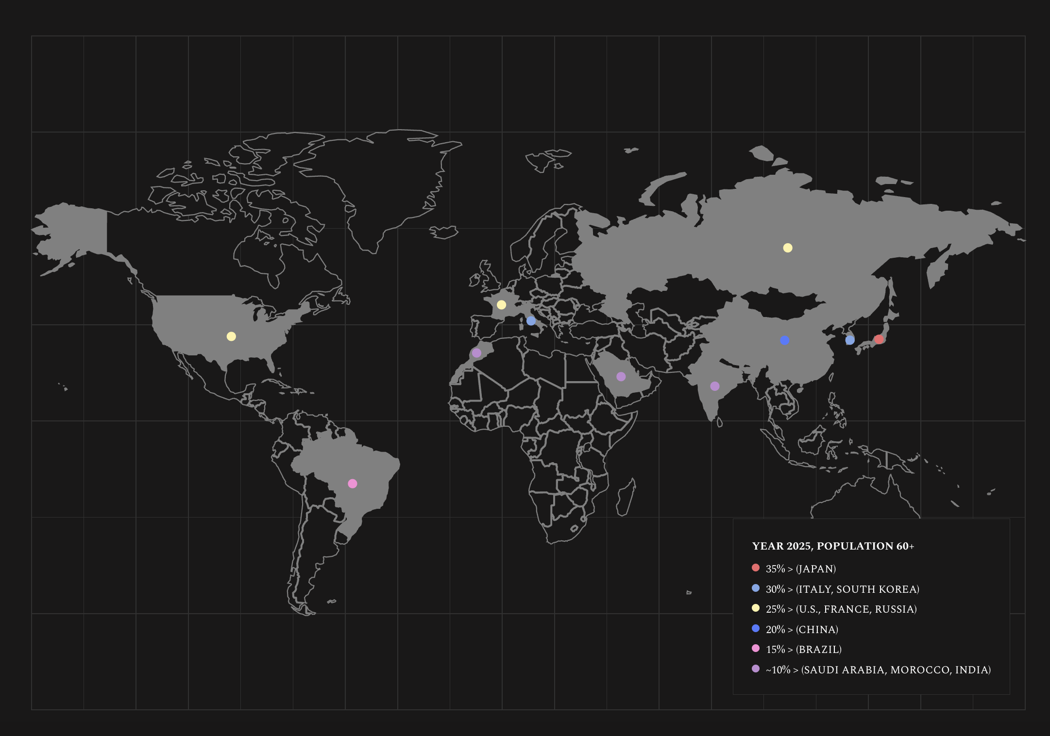Image resolution: width=1050 pixels, height=736 pixels.
Task: Click the 'YEAR 2025, POPULATION 60+' legend title
Action: click(833, 546)
